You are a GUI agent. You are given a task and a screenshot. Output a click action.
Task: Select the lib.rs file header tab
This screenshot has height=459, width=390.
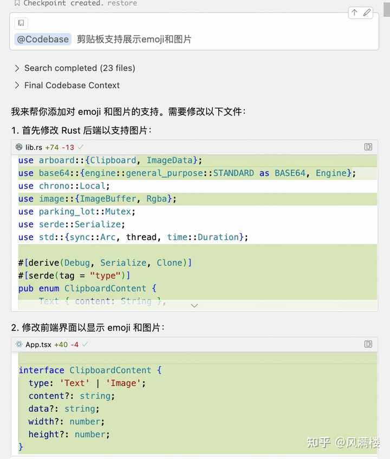(x=30, y=147)
